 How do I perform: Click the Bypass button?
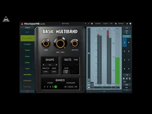pos(106,24)
